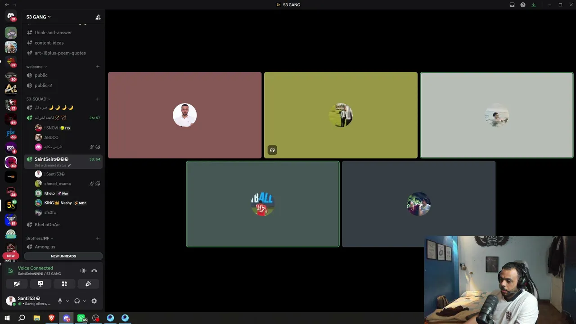
Task: Add channel to 53-SQUAD category
Action: pos(98,99)
